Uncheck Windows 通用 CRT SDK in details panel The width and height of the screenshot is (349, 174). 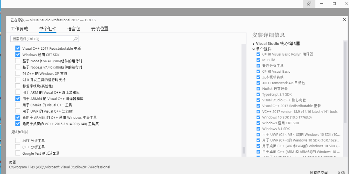click(x=258, y=123)
